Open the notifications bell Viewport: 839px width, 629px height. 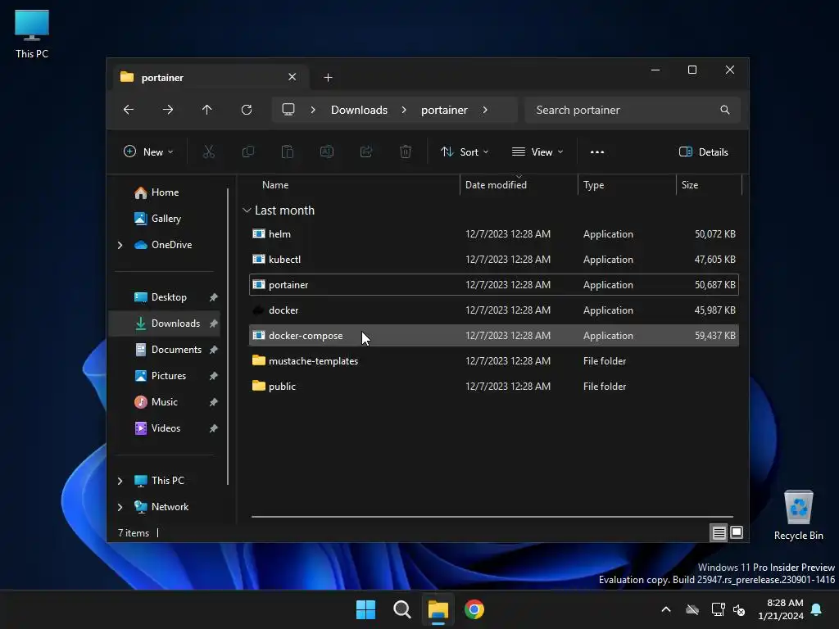coord(817,609)
